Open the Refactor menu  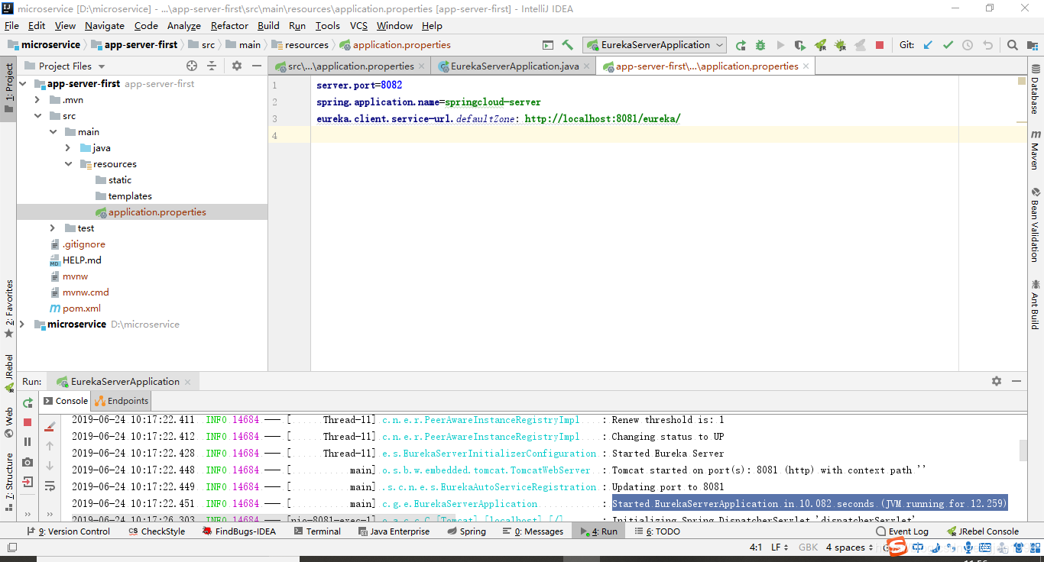coord(229,25)
